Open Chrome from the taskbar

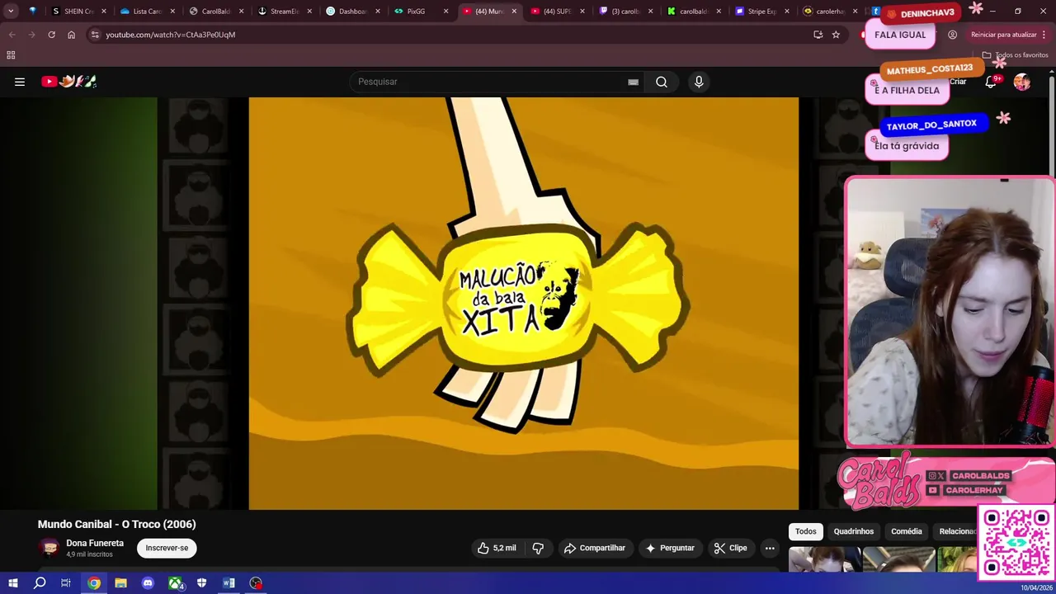pyautogui.click(x=94, y=583)
